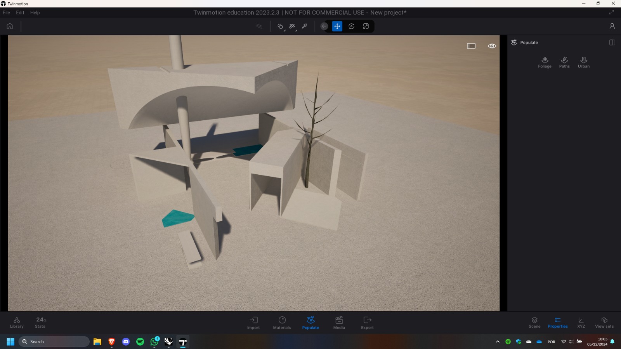Image resolution: width=621 pixels, height=349 pixels.
Task: Open Spotify from the taskbar
Action: pos(140,342)
